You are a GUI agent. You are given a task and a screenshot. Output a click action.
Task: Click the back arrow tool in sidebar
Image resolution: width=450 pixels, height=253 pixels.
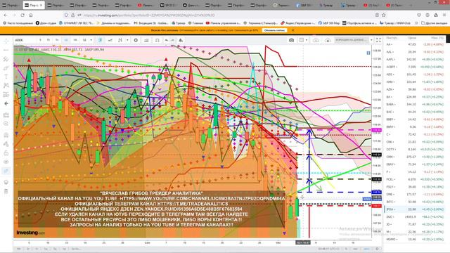[6, 103]
